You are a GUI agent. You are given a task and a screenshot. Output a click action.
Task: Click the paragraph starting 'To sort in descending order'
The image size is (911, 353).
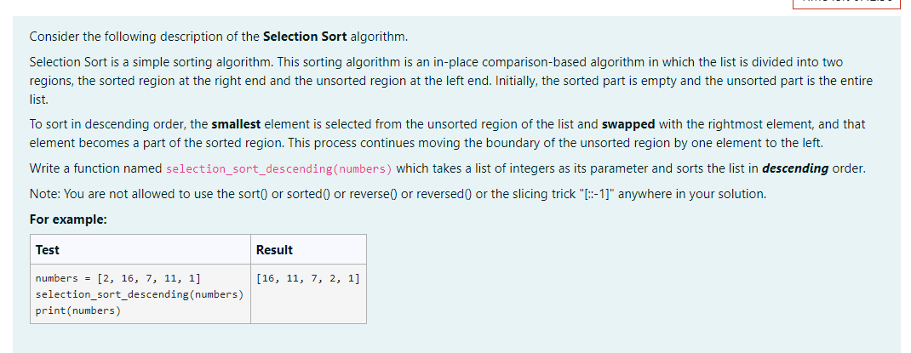(447, 134)
